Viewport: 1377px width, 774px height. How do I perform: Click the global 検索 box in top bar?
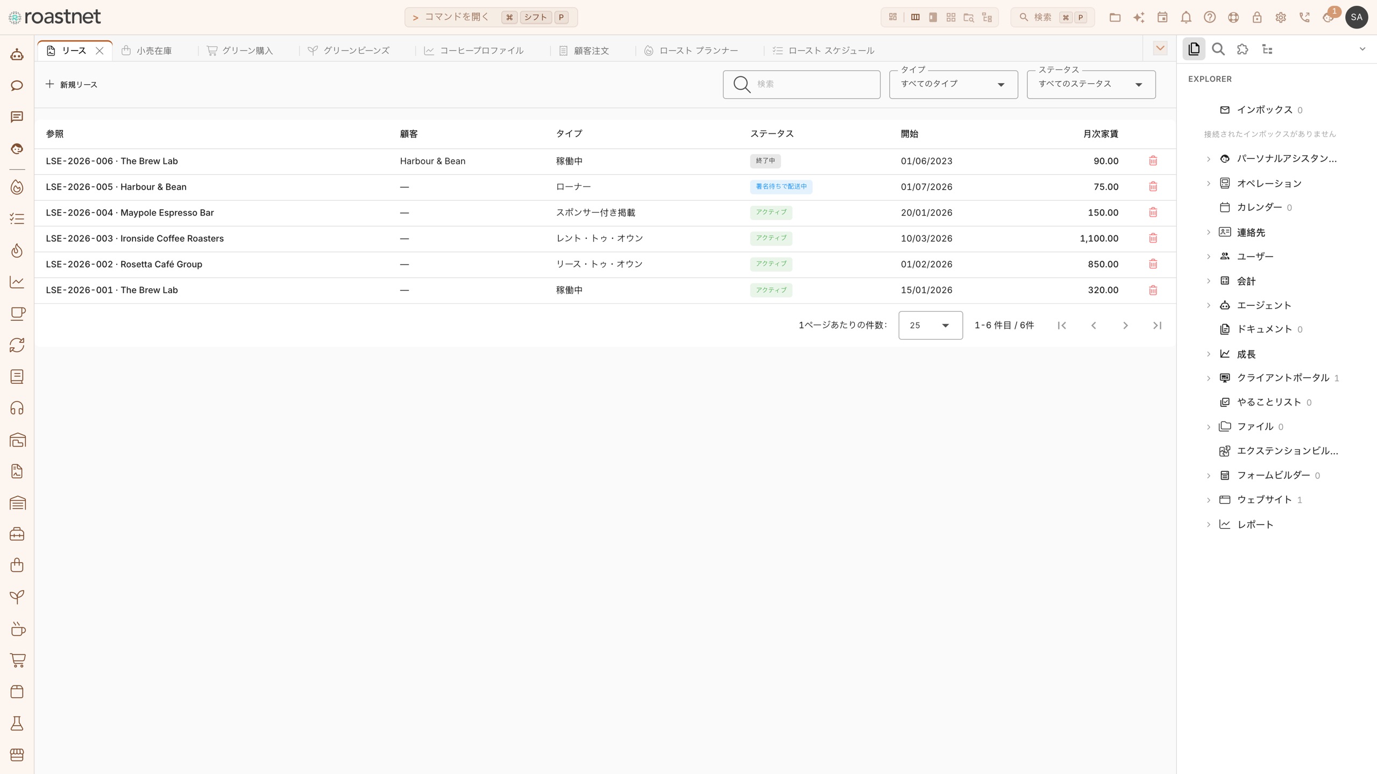(x=1052, y=17)
